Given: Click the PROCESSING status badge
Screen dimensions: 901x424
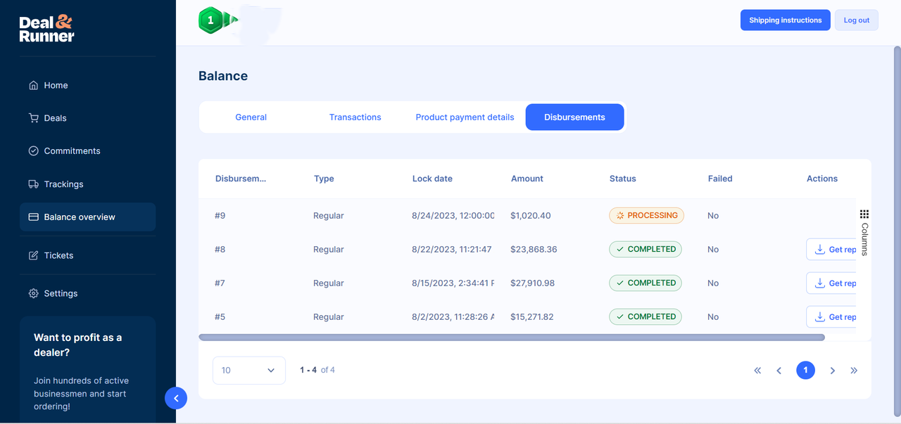Looking at the screenshot, I should (646, 215).
